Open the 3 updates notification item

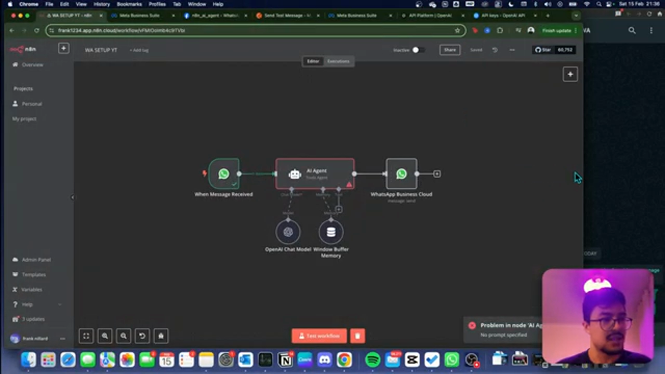[x=33, y=319]
